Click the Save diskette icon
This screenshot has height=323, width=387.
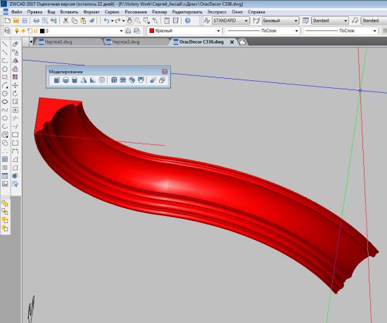click(x=25, y=20)
